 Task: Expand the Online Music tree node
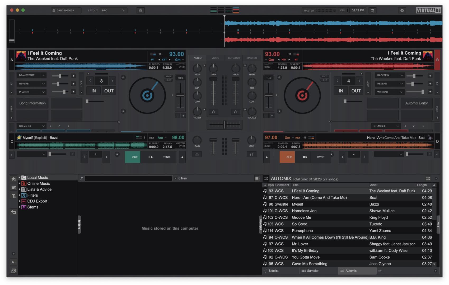[19, 183]
